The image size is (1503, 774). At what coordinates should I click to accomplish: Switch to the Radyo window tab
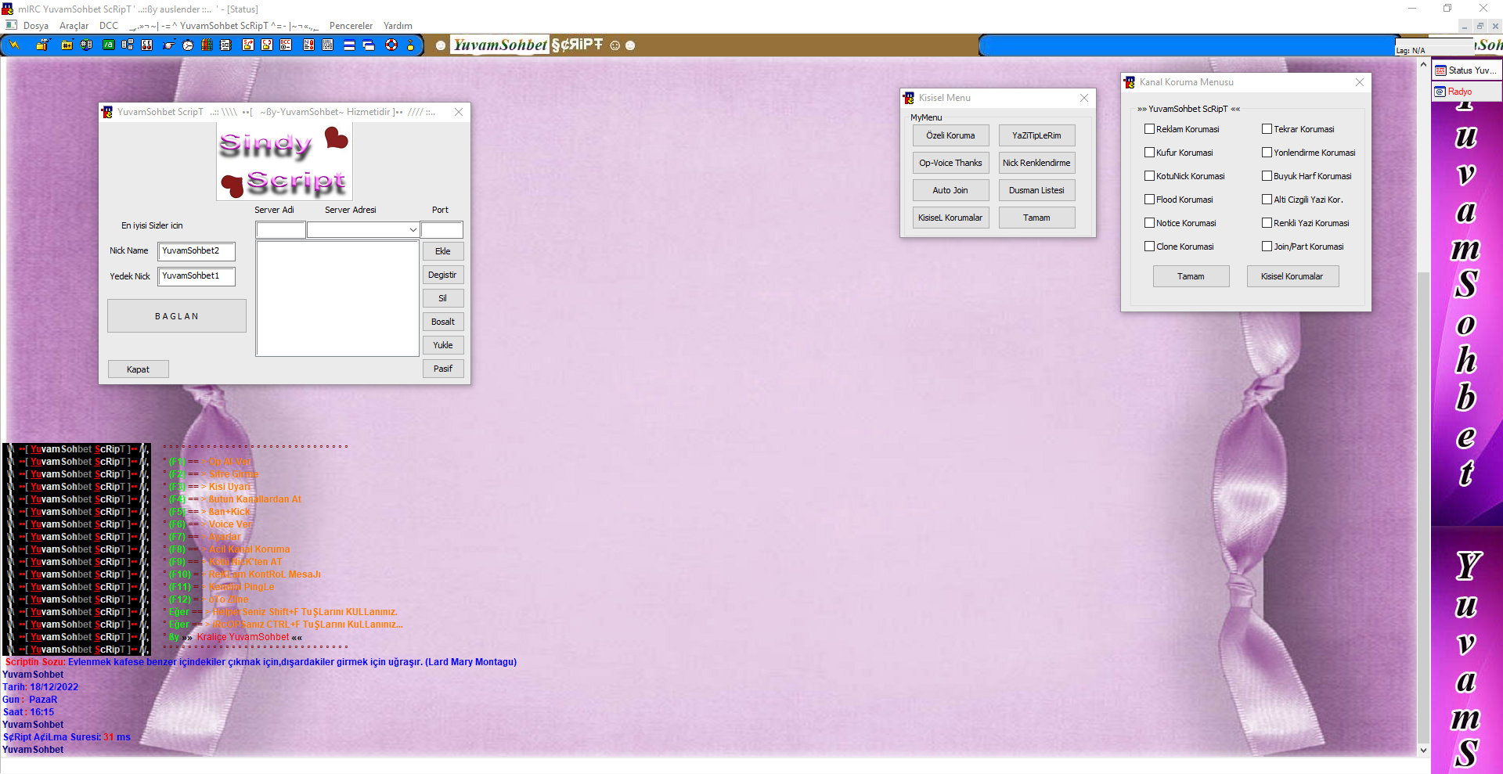(1459, 92)
